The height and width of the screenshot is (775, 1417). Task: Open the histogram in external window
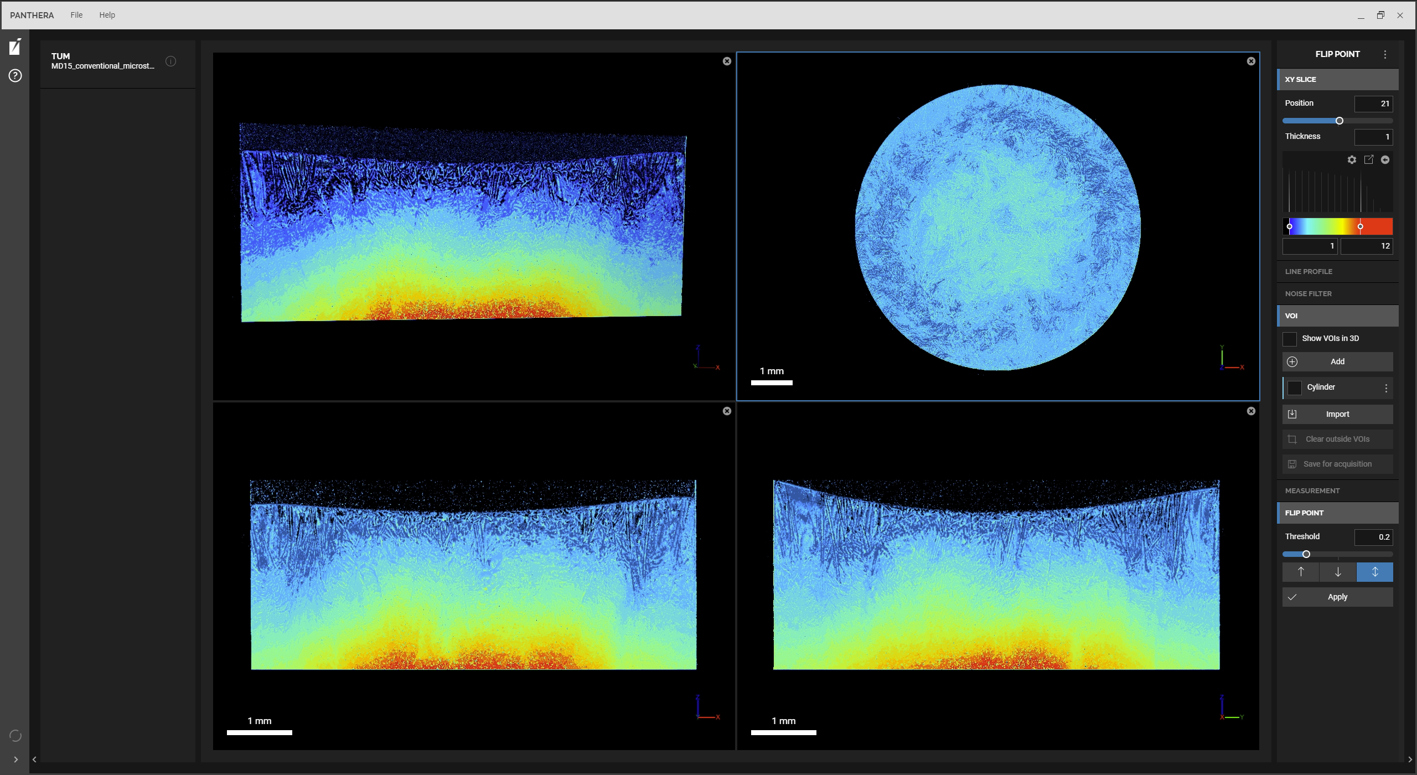tap(1368, 159)
